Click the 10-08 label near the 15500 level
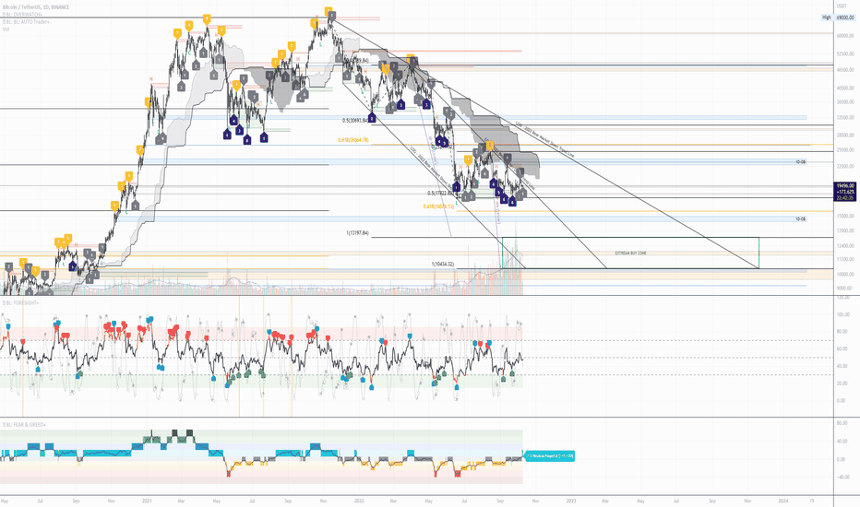The image size is (860, 507). 801,219
